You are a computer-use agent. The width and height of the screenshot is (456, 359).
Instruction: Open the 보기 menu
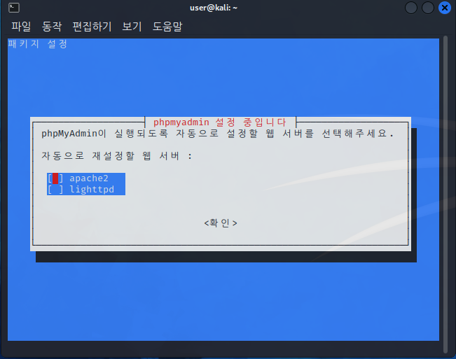coord(132,27)
